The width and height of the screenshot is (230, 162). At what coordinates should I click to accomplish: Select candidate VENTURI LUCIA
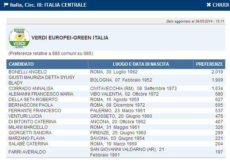pyautogui.click(x=25, y=116)
